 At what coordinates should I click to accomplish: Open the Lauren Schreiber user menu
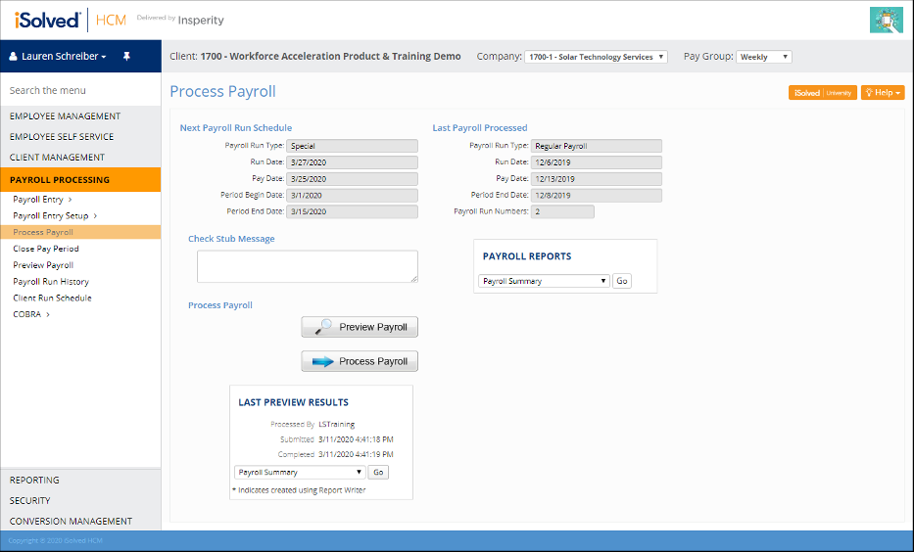tap(59, 57)
